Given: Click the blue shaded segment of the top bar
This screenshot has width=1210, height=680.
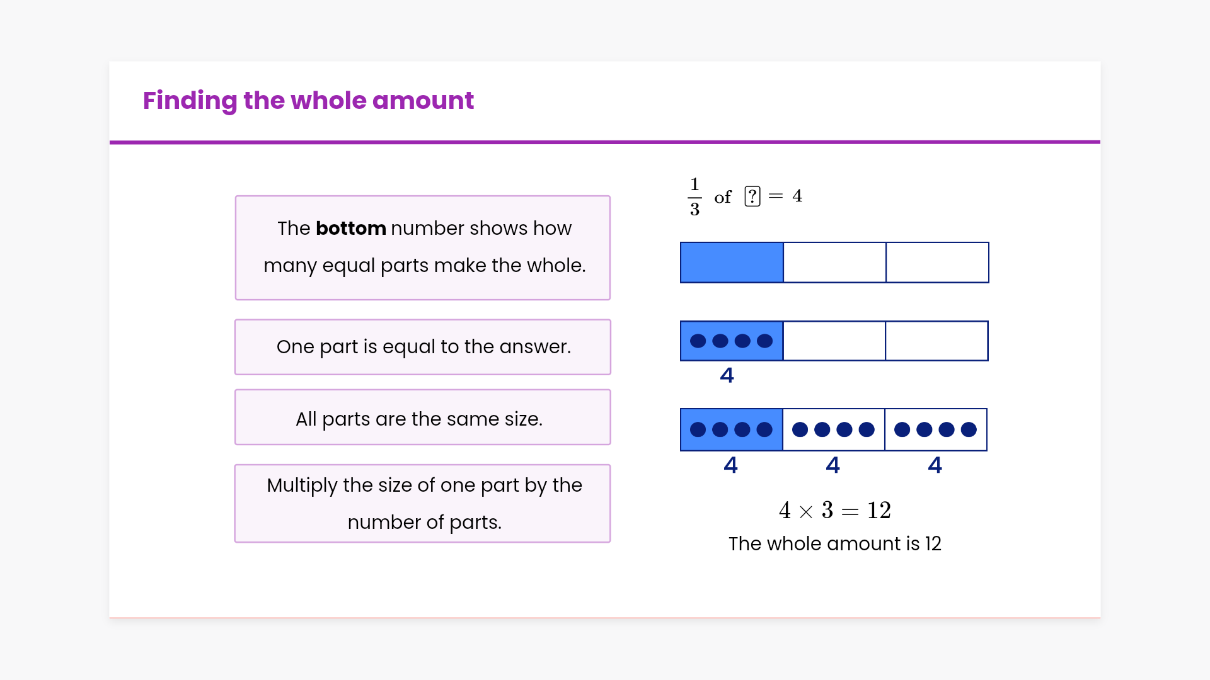Looking at the screenshot, I should (732, 263).
